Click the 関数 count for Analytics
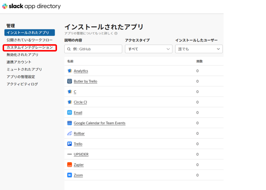Image resolution: width=266 pixels, height=190 pixels. (x=197, y=71)
